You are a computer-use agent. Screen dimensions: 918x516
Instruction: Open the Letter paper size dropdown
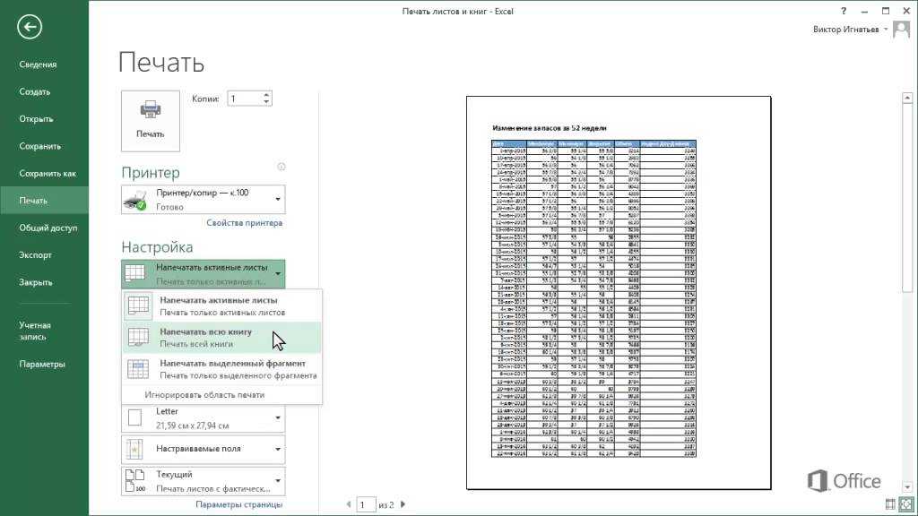pyautogui.click(x=204, y=418)
